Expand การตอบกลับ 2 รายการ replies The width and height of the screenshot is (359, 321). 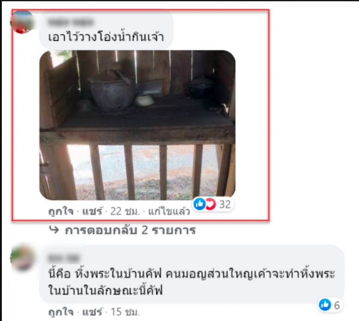pos(130,230)
